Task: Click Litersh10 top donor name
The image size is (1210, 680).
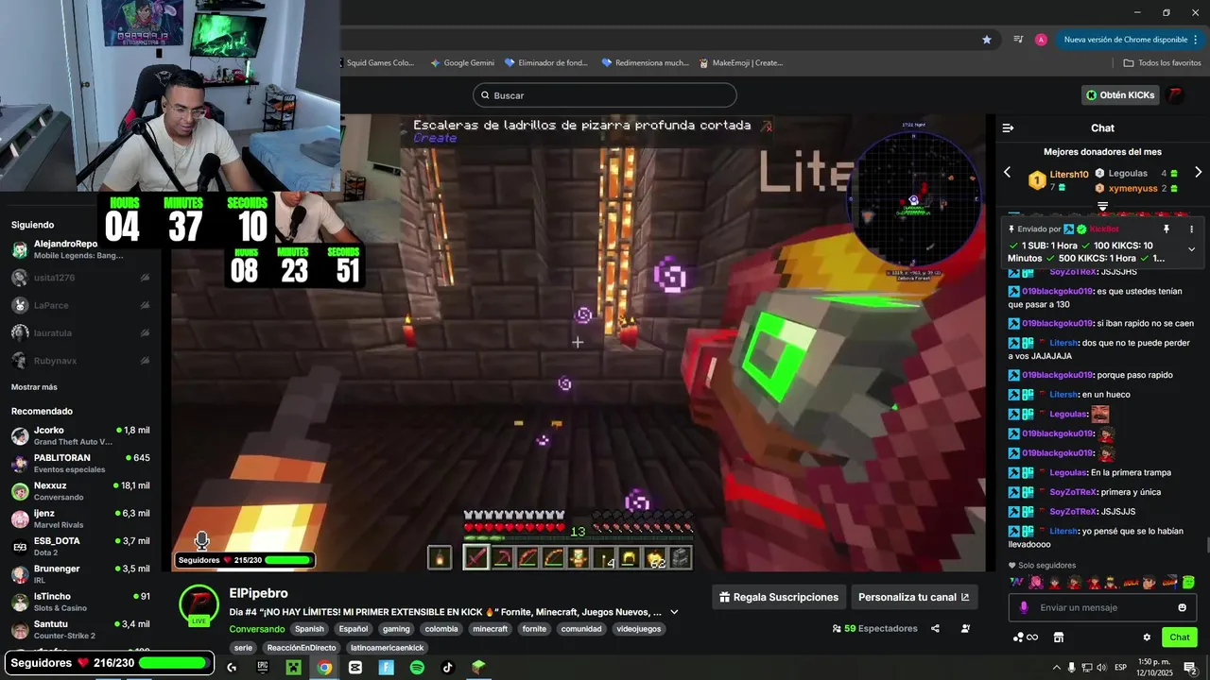Action: (x=1069, y=175)
